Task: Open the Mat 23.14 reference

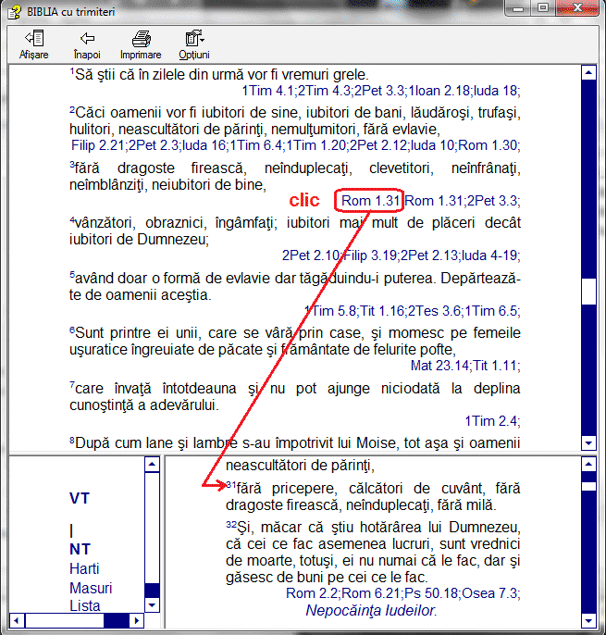Action: coord(439,366)
